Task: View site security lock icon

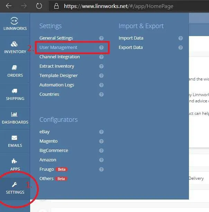Action: [56, 6]
